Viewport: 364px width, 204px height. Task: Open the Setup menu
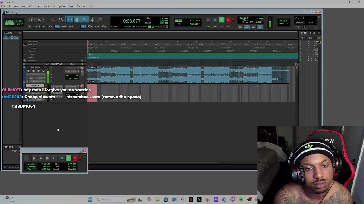tap(71, 6)
